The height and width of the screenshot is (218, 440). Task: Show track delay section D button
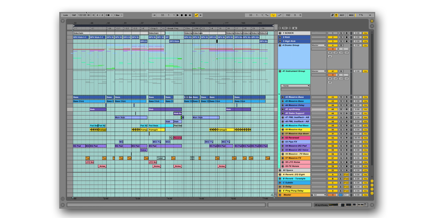pyautogui.click(x=372, y=193)
